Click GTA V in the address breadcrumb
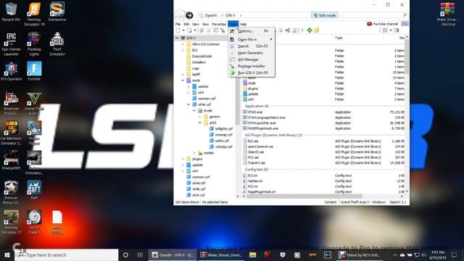This screenshot has width=464, height=261. point(231,15)
